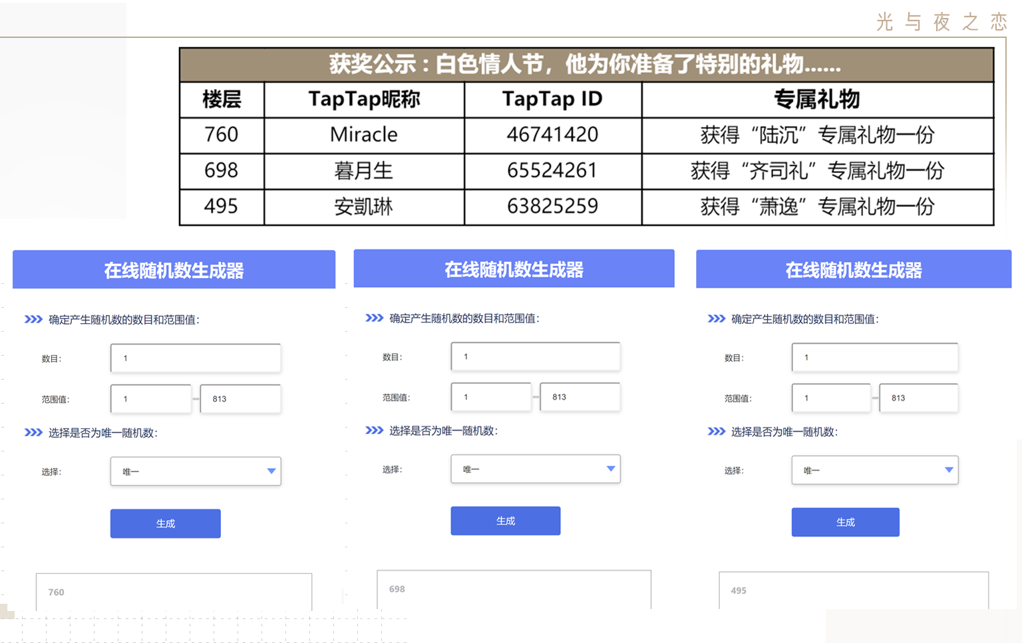
Task: Click the result box showing 698
Action: point(514,589)
